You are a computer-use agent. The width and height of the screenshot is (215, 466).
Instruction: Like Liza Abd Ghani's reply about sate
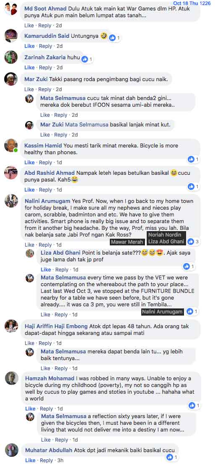point(46,269)
